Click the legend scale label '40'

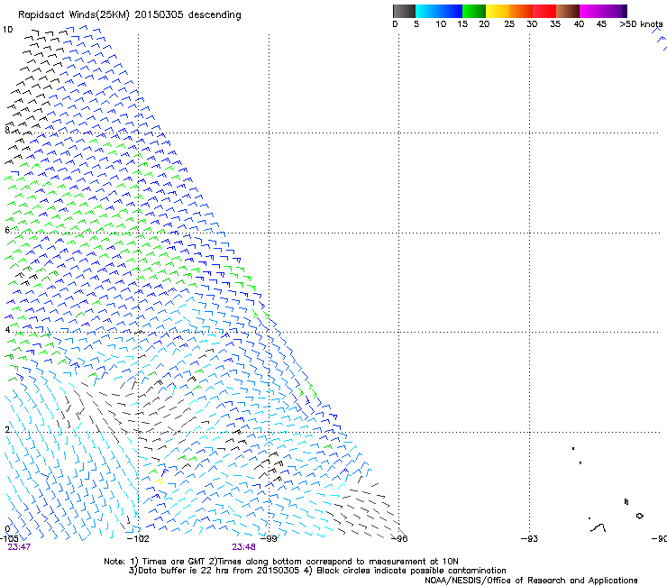click(579, 24)
